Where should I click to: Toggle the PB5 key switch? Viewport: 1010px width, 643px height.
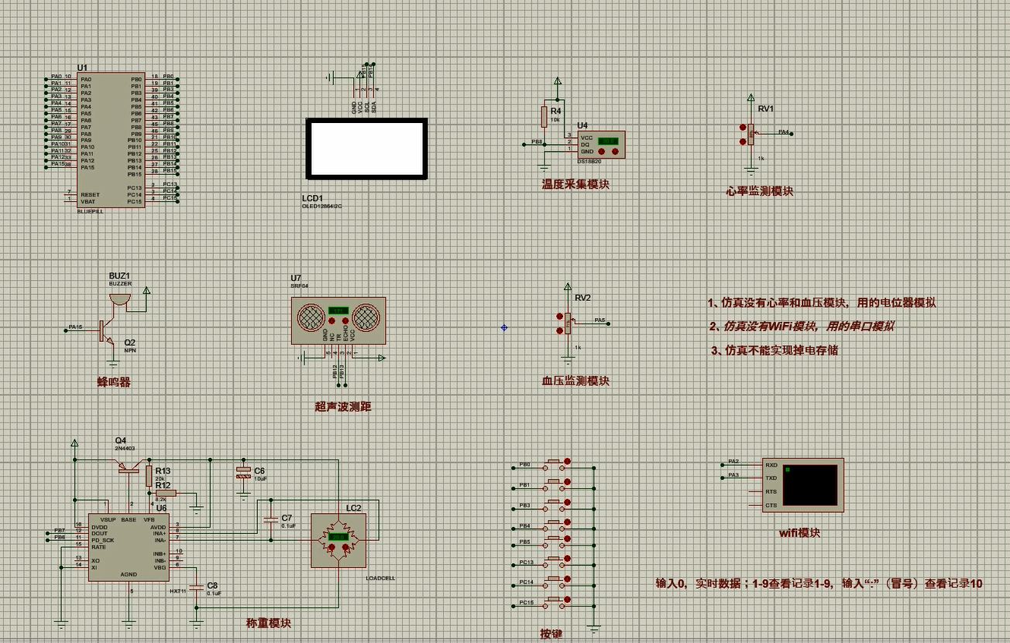554,539
